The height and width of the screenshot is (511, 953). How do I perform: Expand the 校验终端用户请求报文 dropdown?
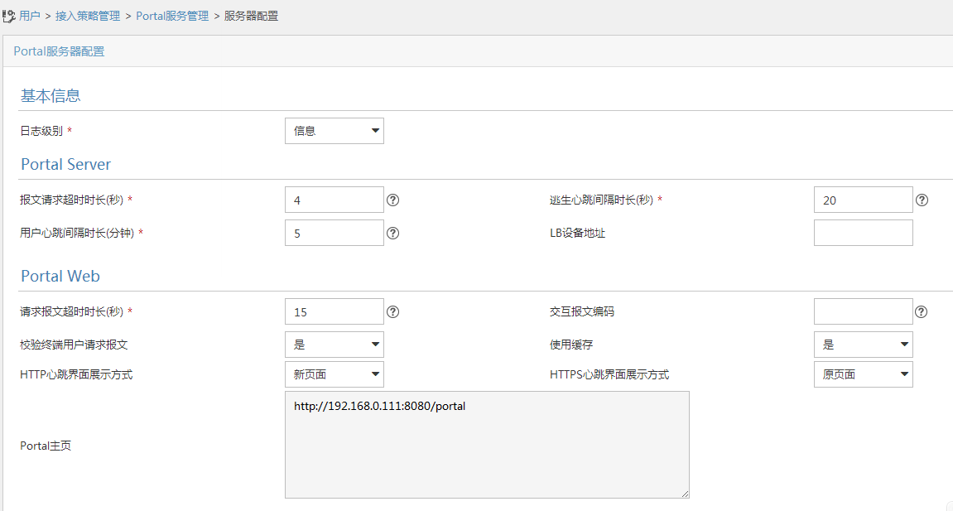click(334, 345)
